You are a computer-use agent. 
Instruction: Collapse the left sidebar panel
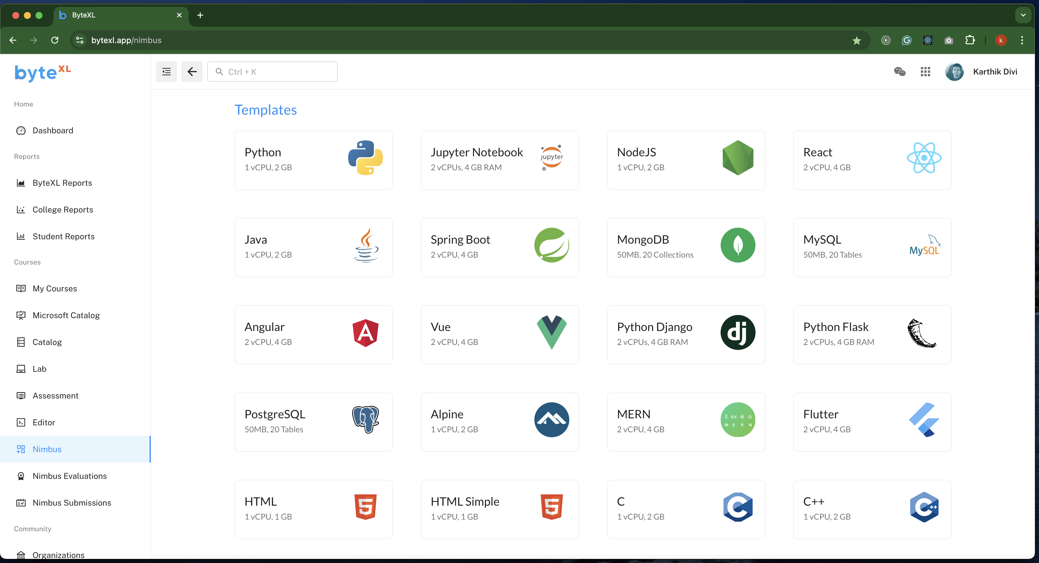point(166,71)
